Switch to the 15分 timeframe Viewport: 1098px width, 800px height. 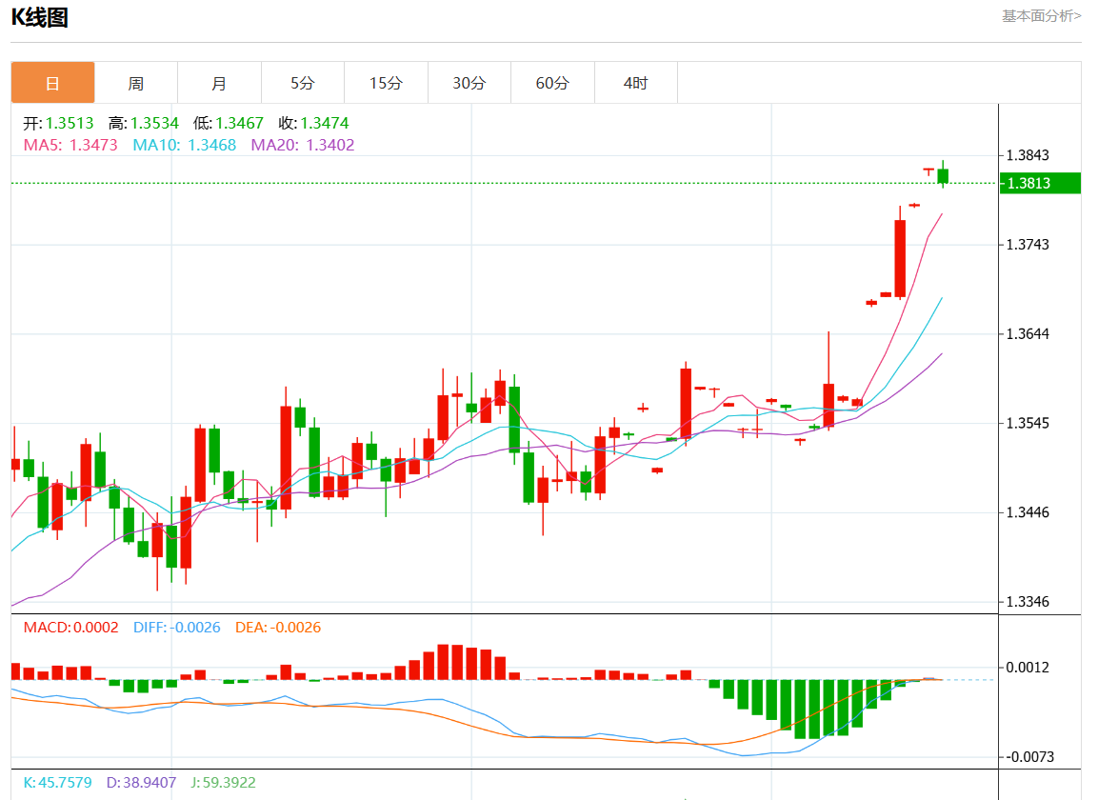pos(386,83)
